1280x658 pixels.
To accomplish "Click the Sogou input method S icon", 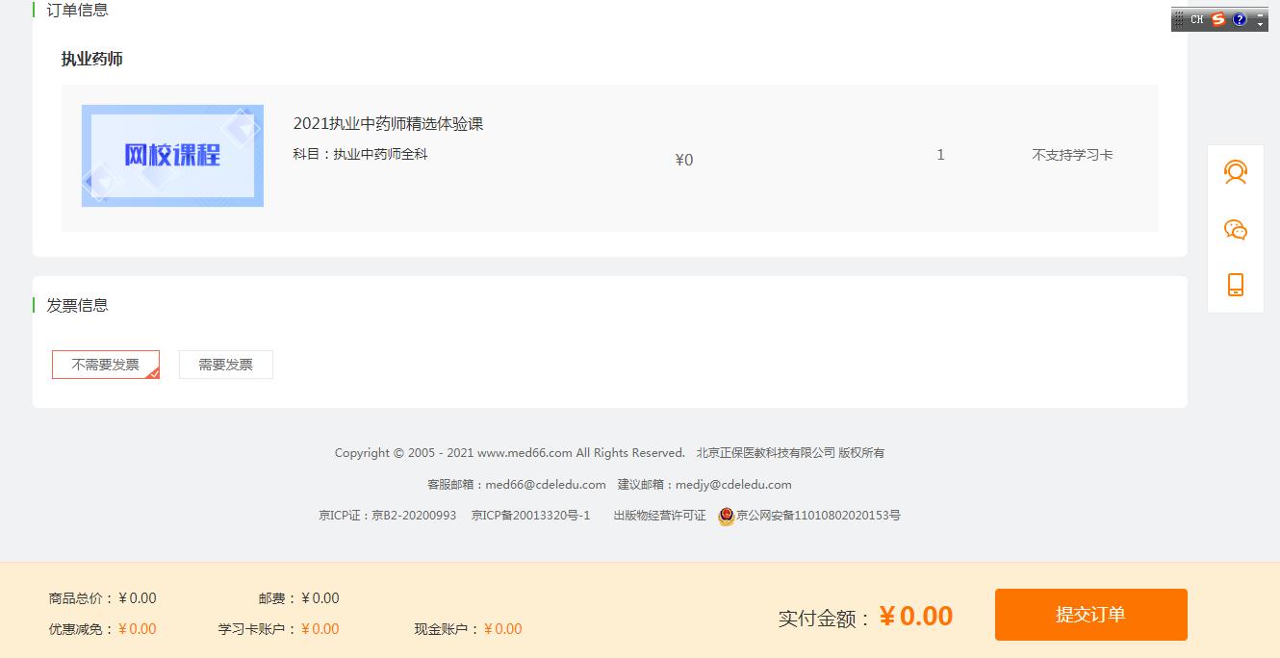I will point(1218,19).
